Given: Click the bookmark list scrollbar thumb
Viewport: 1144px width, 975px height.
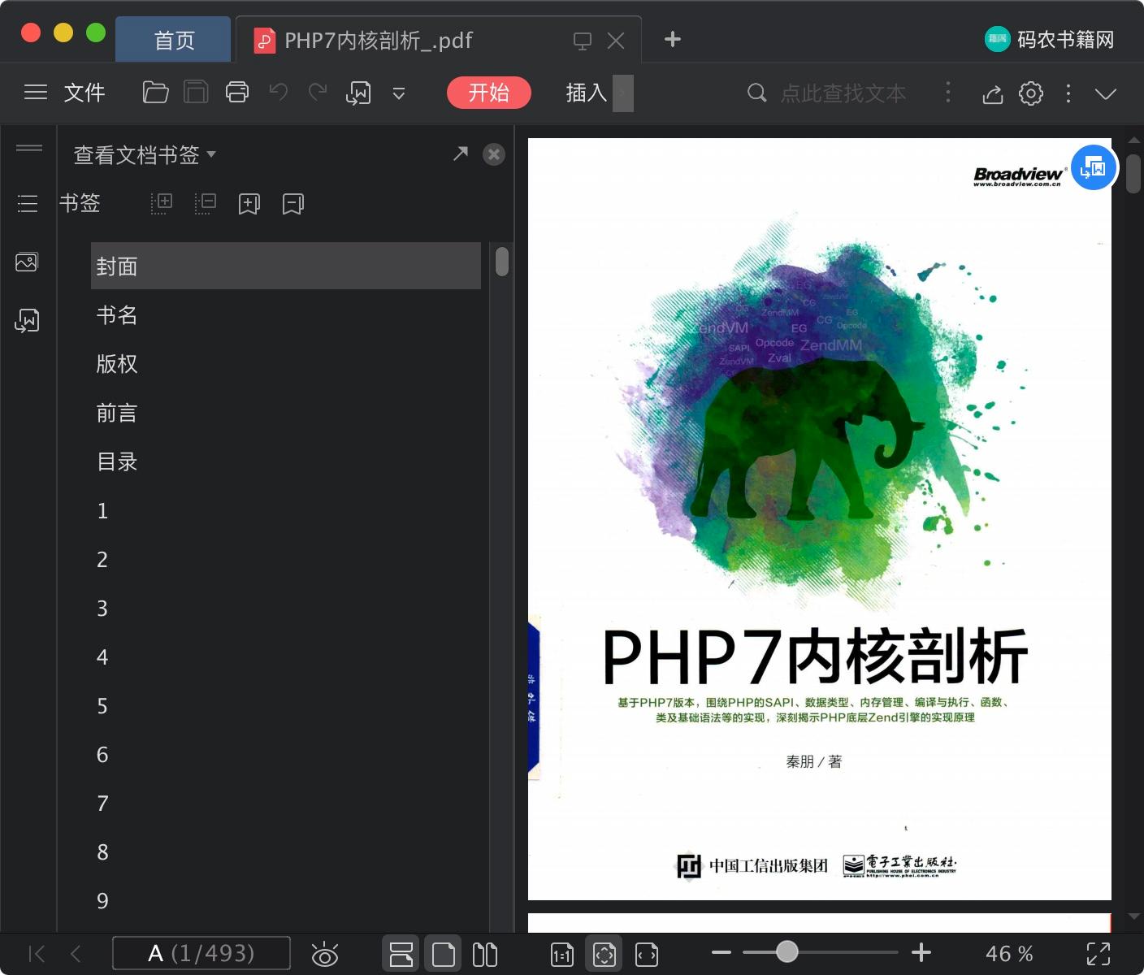Looking at the screenshot, I should (x=502, y=261).
